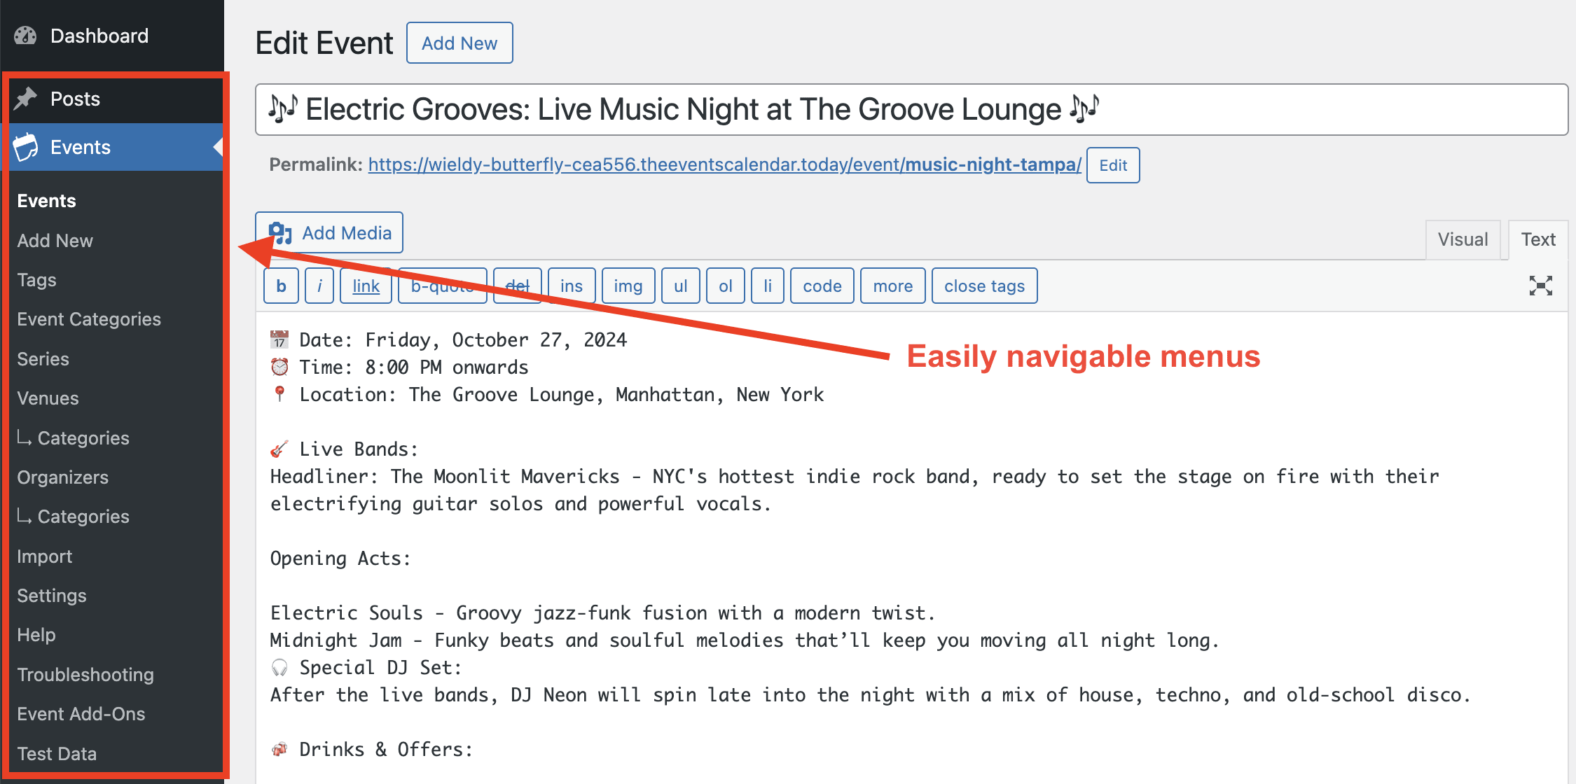
Task: Click the 'Date: Friday, October 27, 2024' line
Action: tap(449, 340)
